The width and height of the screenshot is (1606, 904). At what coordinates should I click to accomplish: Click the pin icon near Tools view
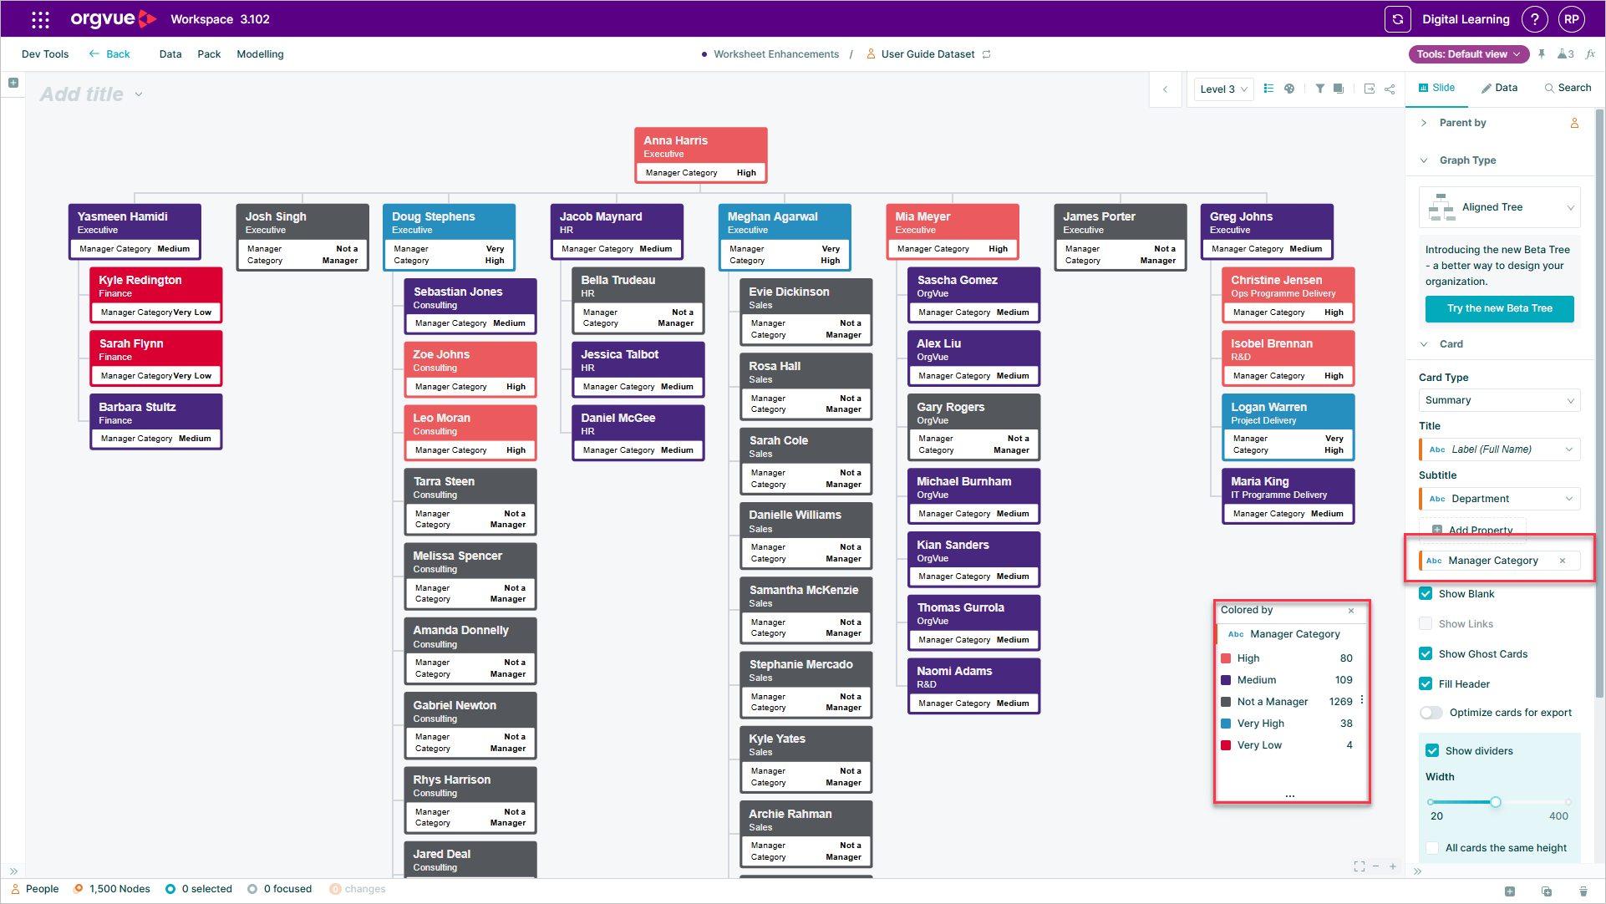pos(1542,54)
